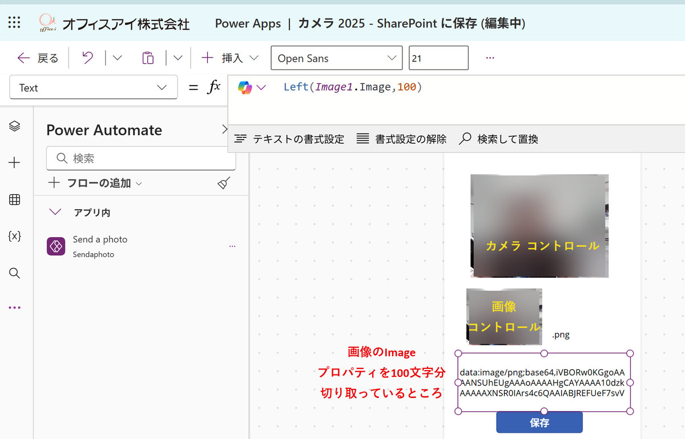Open the Open Sans font dropdown

coord(336,58)
